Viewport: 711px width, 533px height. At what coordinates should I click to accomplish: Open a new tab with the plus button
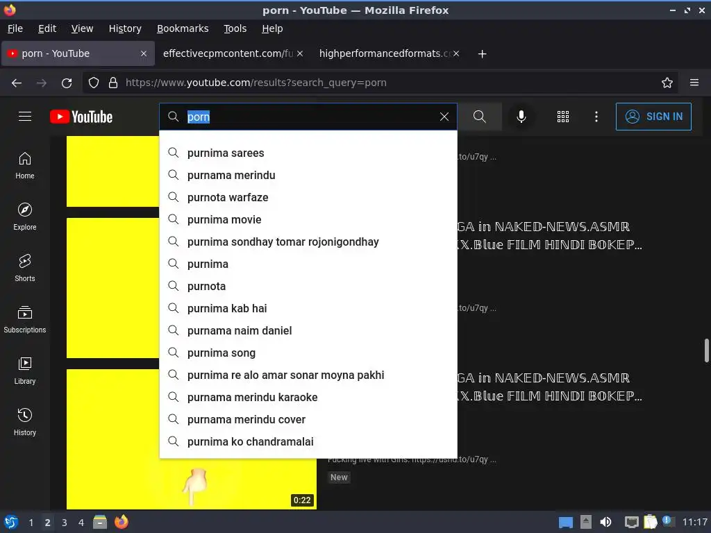(x=482, y=54)
